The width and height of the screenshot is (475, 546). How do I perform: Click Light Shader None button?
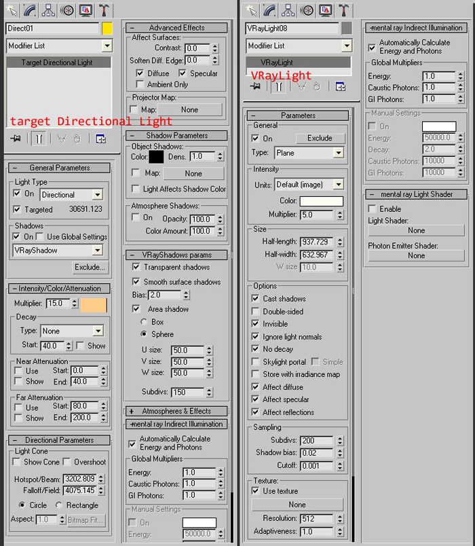point(416,230)
